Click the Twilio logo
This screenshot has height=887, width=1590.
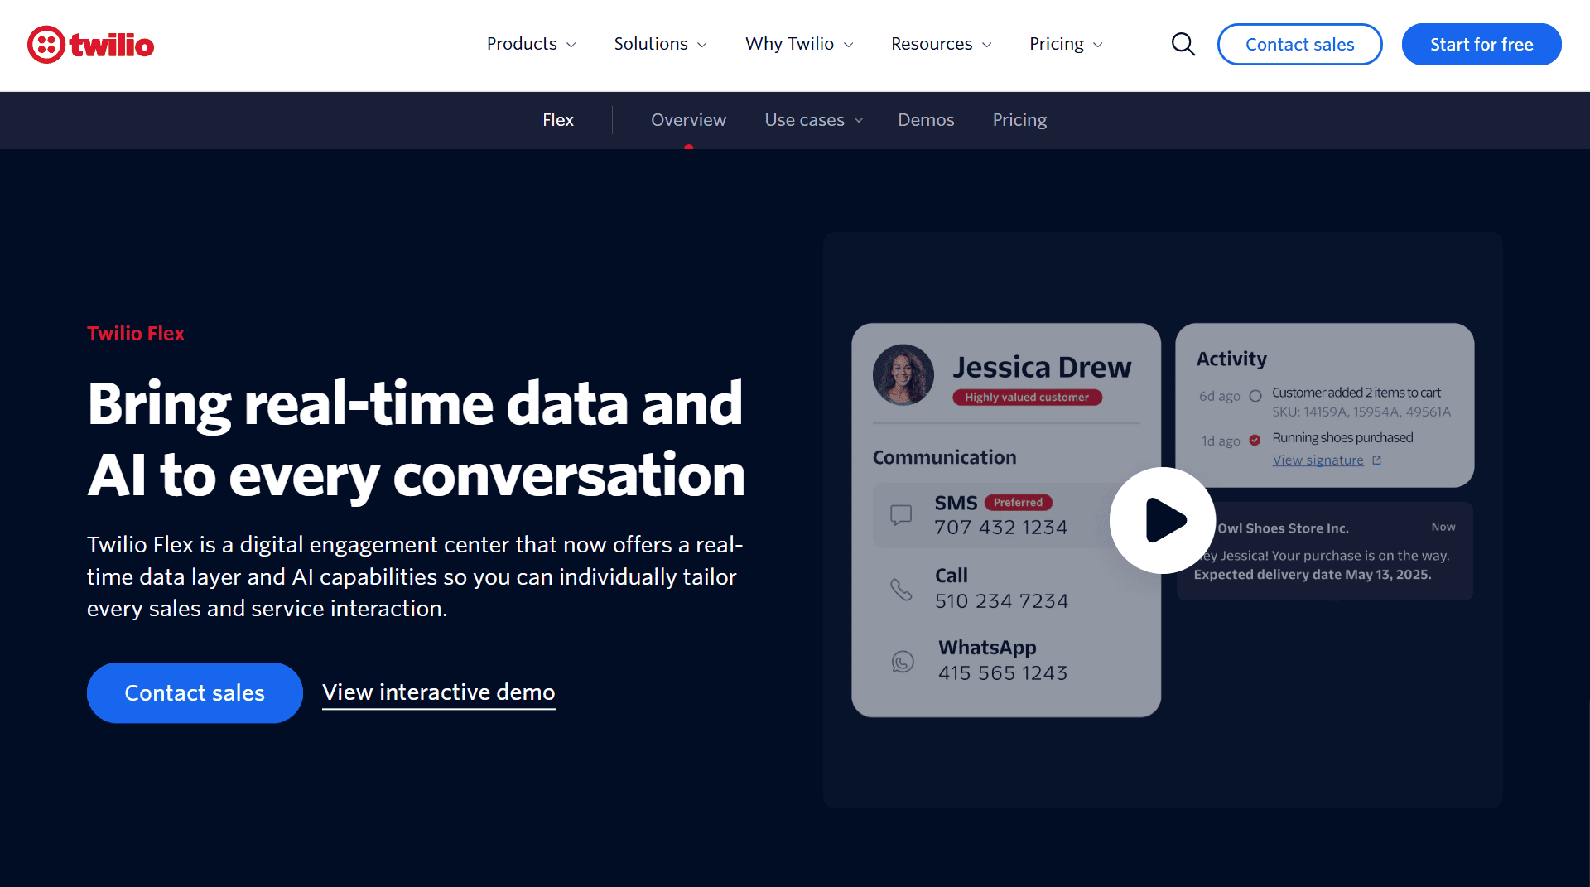point(90,44)
